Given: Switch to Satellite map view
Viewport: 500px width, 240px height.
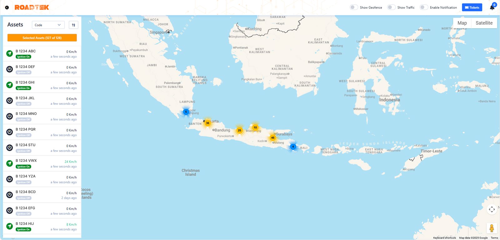Looking at the screenshot, I should click(484, 23).
